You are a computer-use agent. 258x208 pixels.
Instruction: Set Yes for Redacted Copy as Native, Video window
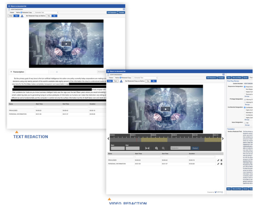coord(148,81)
